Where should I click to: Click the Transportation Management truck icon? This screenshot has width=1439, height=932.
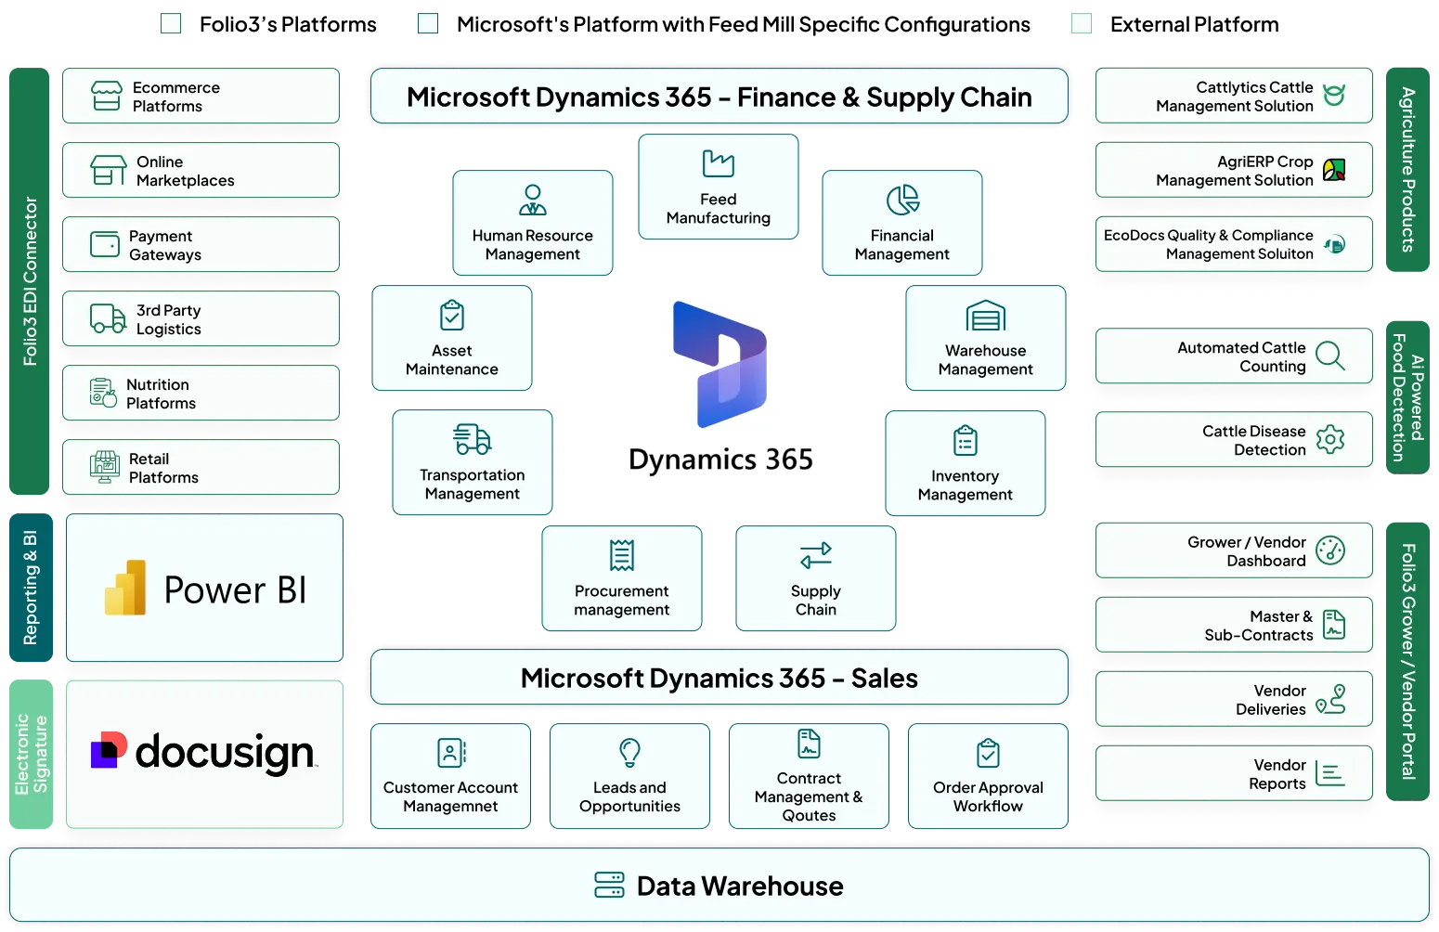pyautogui.click(x=472, y=439)
